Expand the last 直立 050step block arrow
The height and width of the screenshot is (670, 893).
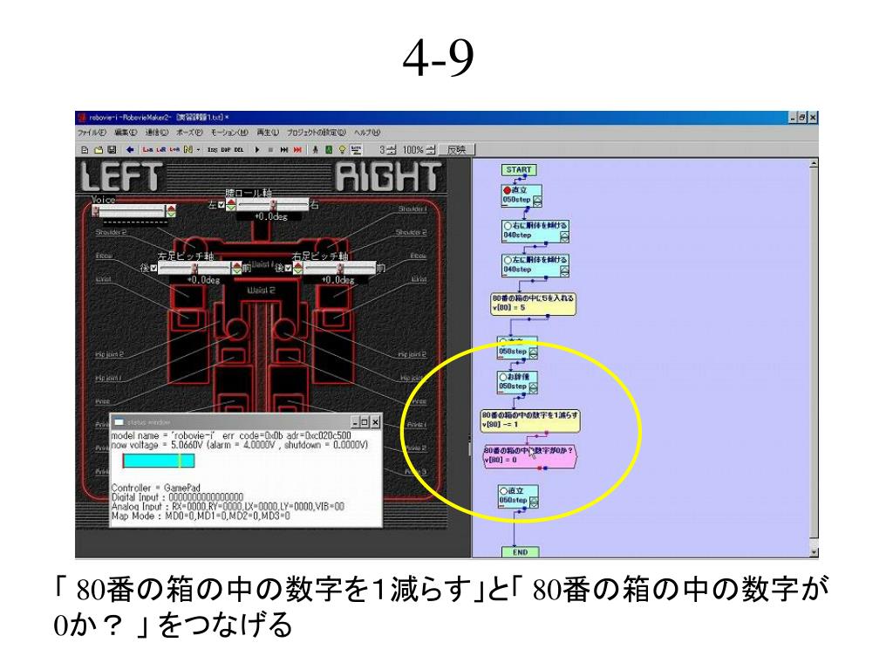click(x=534, y=502)
